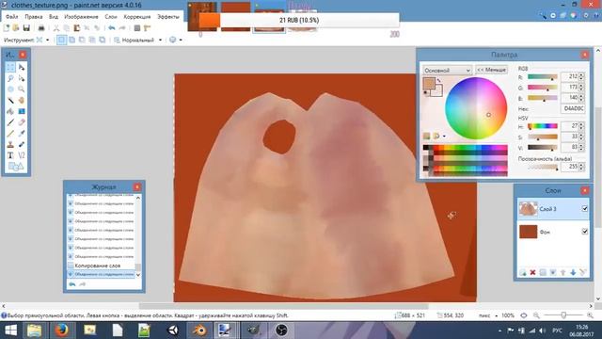Select Копирование слоя history entry

click(101, 266)
